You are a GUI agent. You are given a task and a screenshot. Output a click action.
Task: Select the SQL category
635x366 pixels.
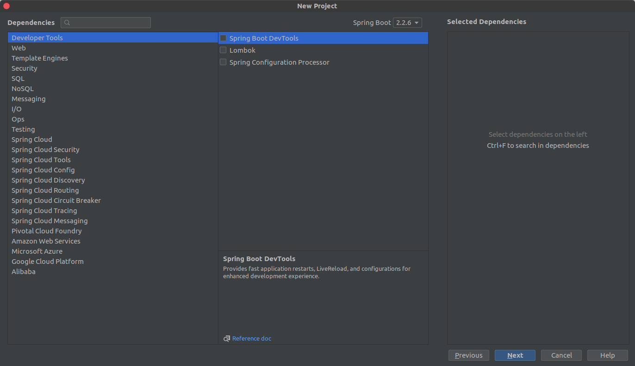(x=113, y=79)
